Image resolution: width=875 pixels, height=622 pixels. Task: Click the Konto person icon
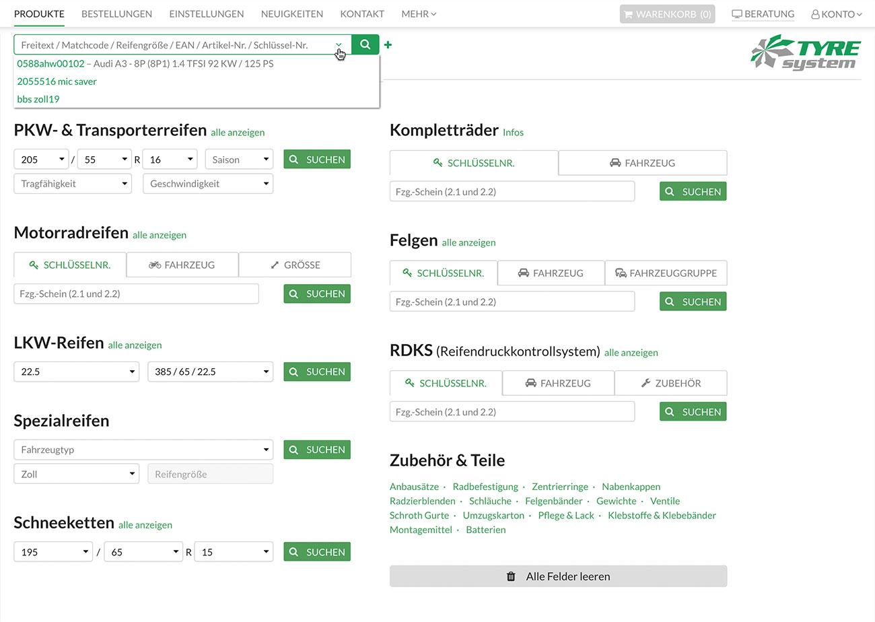[x=815, y=13]
